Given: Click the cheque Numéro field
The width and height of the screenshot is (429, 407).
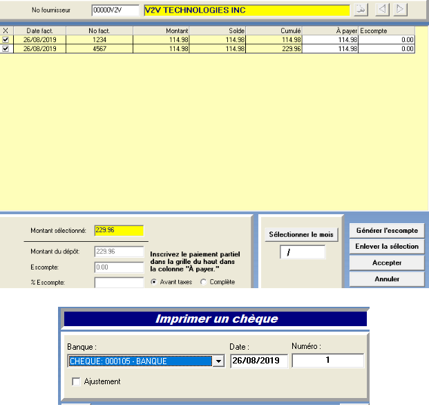Looking at the screenshot, I should 327,360.
